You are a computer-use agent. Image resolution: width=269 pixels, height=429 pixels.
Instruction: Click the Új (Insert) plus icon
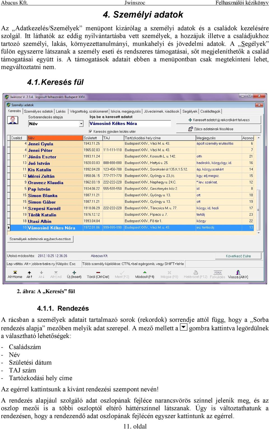click(74, 272)
